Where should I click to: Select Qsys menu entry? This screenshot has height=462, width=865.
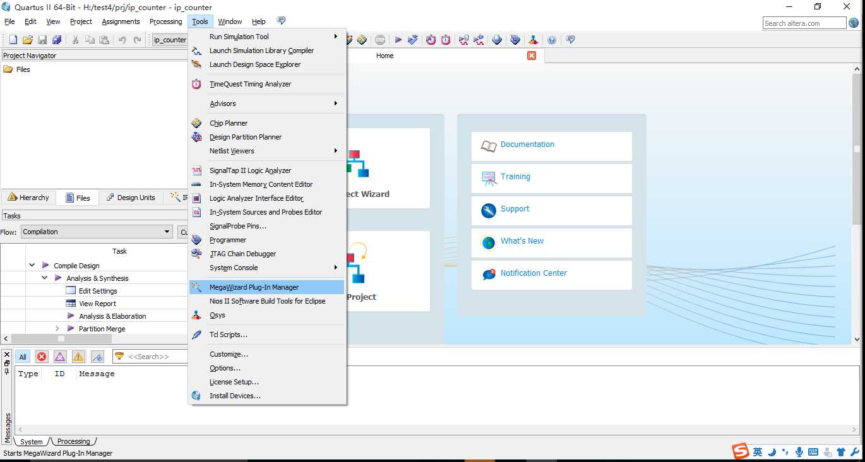click(x=268, y=315)
